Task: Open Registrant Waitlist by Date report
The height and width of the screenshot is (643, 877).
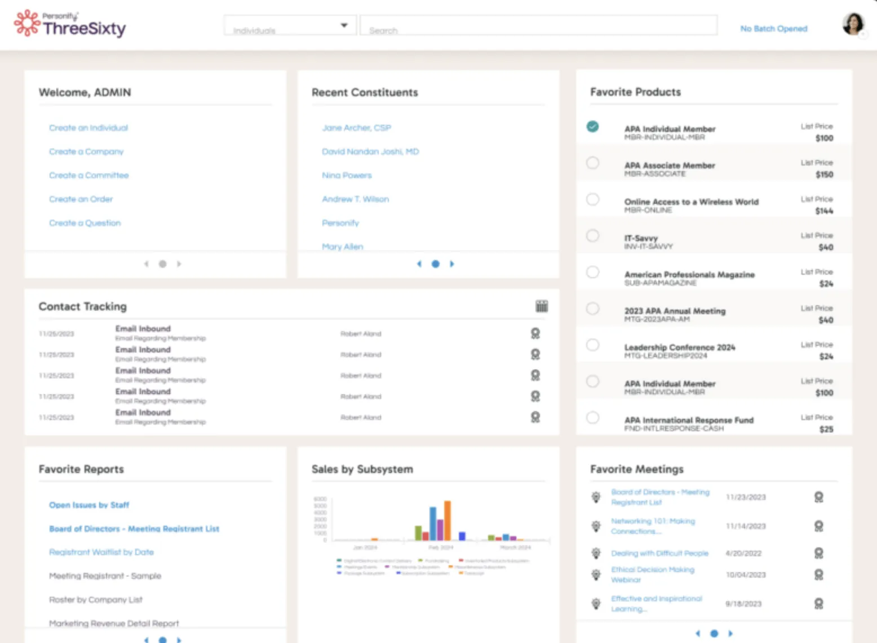Action: click(101, 552)
